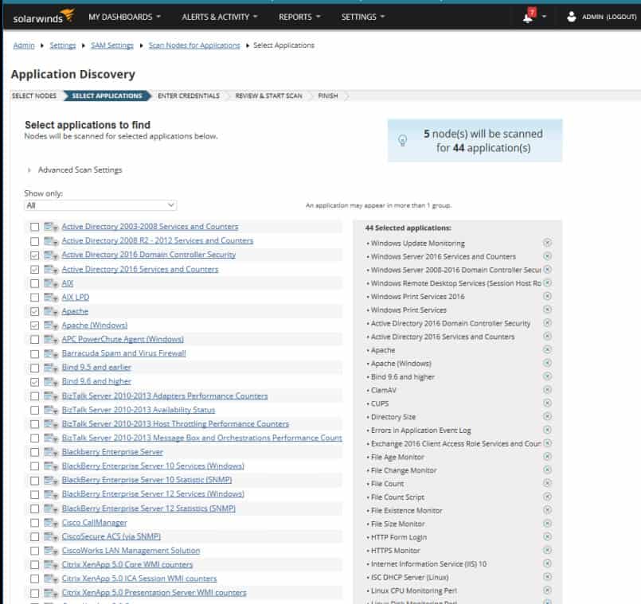
Task: Remove ClamAV from selected applications
Action: click(x=547, y=390)
